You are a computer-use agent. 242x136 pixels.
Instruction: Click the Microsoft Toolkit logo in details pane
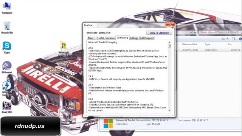[x=108, y=123]
